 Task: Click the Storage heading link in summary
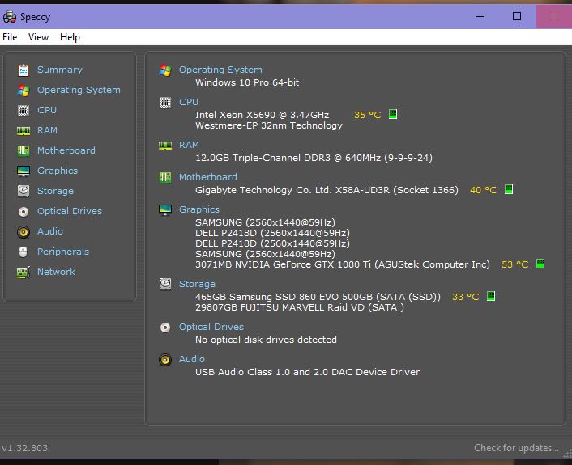point(197,284)
